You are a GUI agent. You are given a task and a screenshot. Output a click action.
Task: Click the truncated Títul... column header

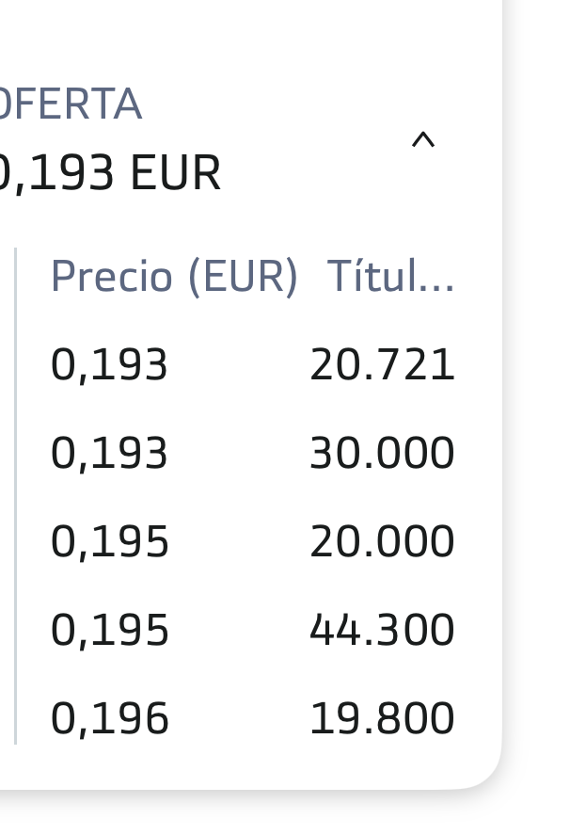pos(390,276)
